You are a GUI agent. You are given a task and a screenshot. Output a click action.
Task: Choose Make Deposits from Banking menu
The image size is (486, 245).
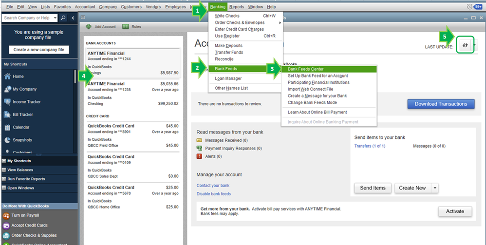pos(245,46)
